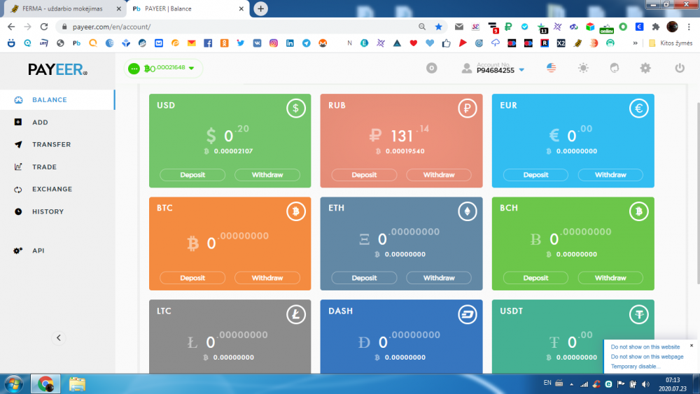
Task: Withdraw from BTC wallet
Action: click(267, 278)
